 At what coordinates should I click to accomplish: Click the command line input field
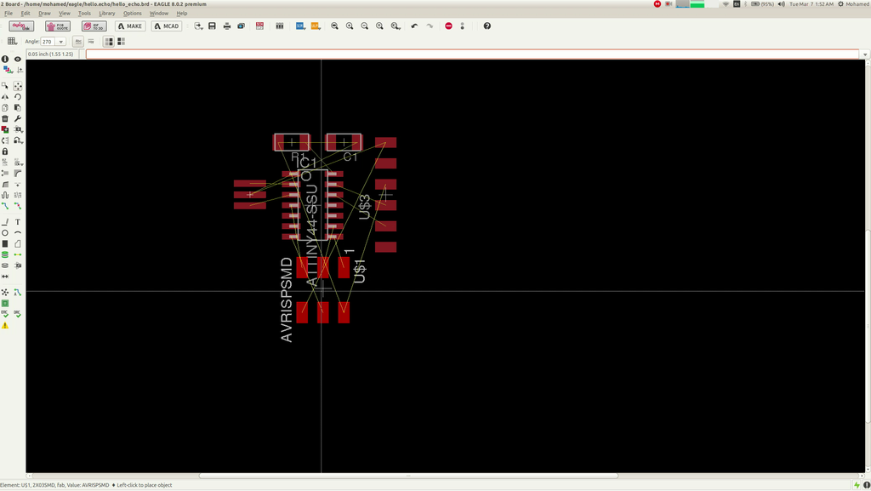tap(473, 54)
